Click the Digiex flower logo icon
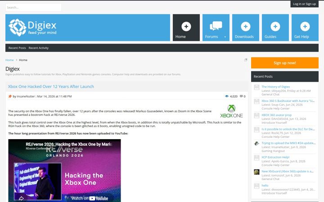The height and width of the screenshot is (202, 324). click(18, 27)
